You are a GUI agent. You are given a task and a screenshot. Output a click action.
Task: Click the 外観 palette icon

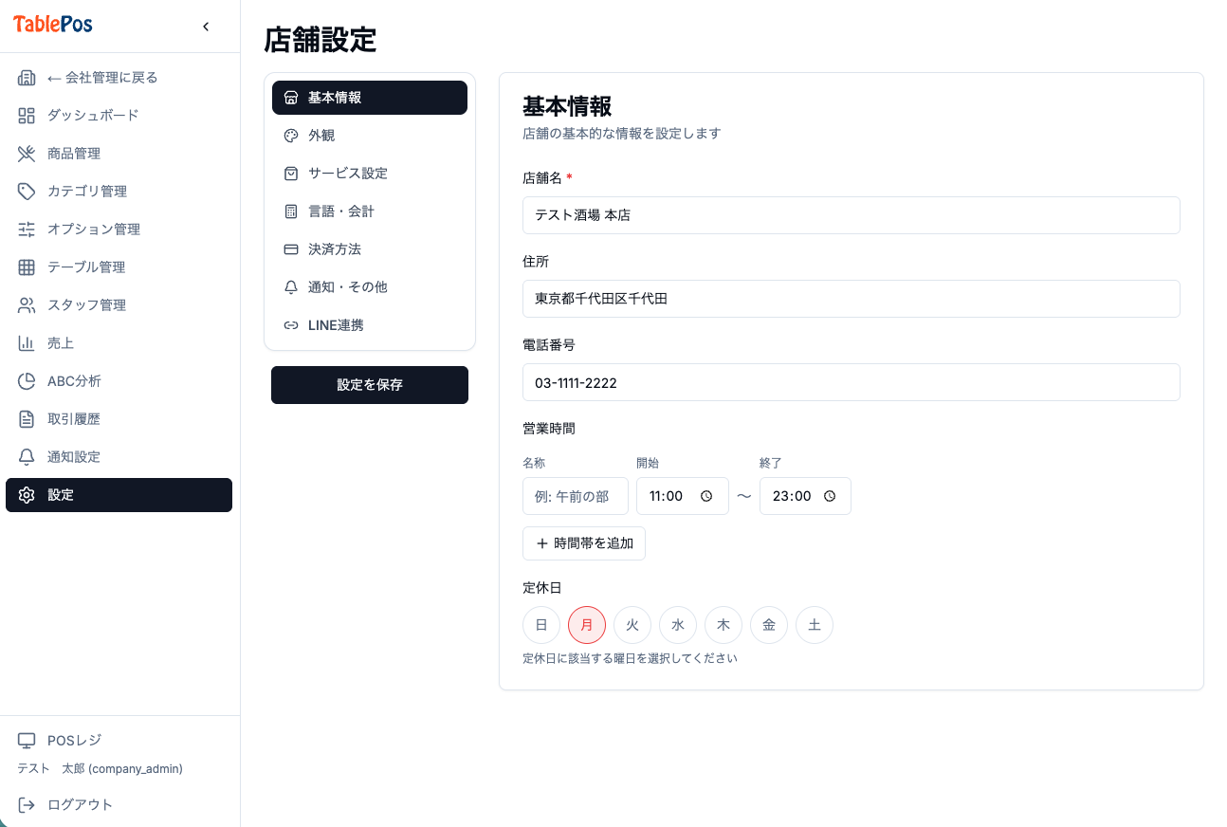tap(291, 136)
